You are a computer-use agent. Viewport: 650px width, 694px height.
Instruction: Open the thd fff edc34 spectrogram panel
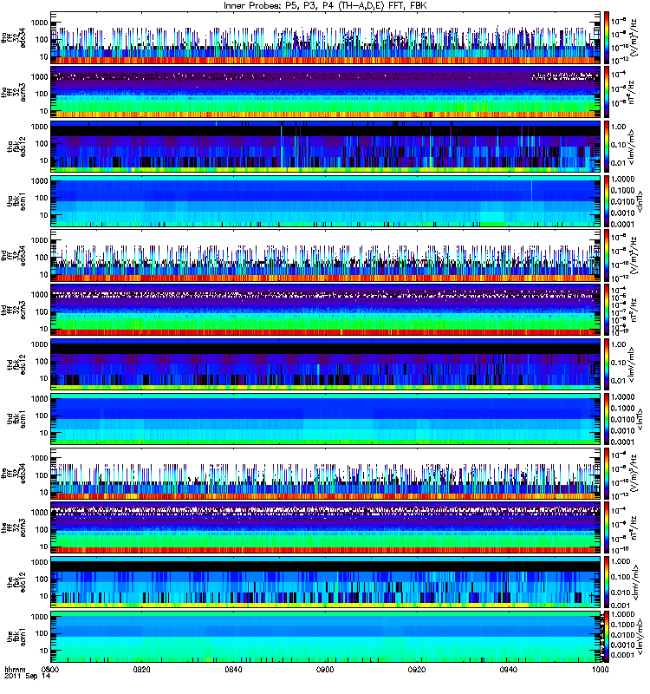(325, 255)
